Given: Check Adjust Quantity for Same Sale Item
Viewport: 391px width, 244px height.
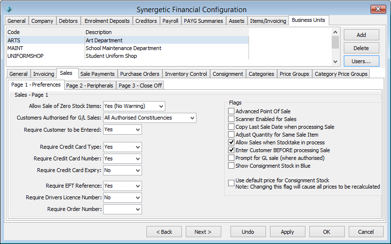Looking at the screenshot, I should (231, 135).
